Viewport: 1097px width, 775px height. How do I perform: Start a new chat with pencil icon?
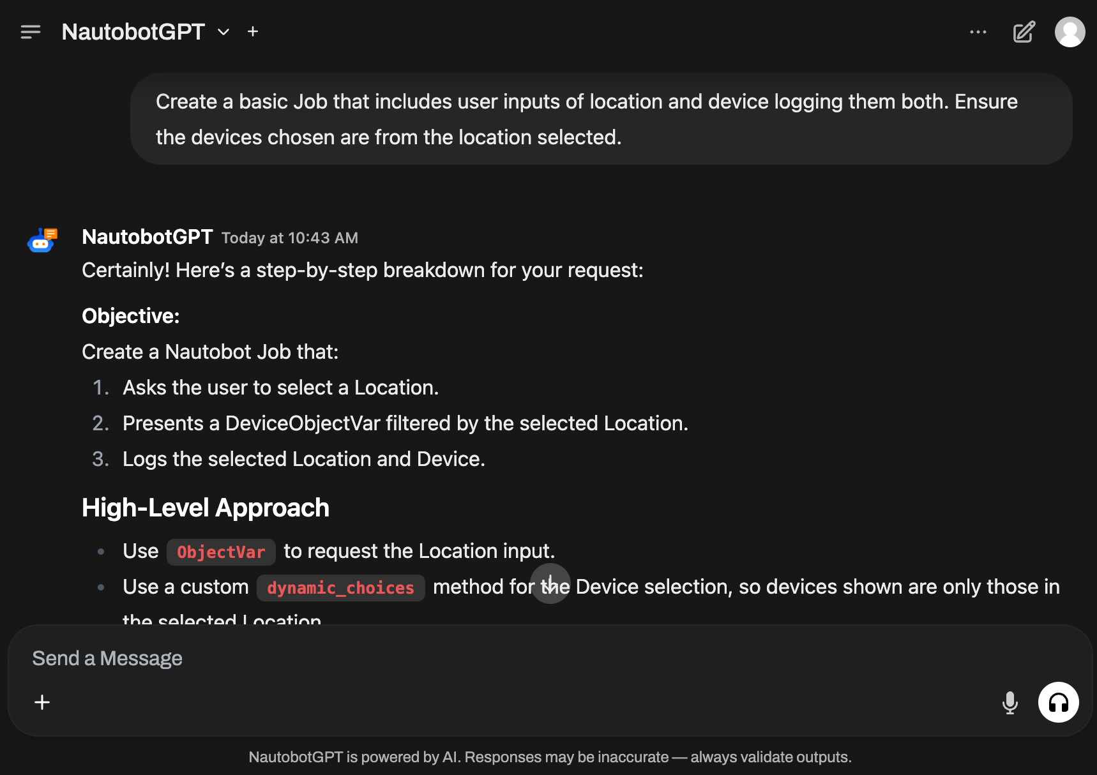click(x=1024, y=32)
